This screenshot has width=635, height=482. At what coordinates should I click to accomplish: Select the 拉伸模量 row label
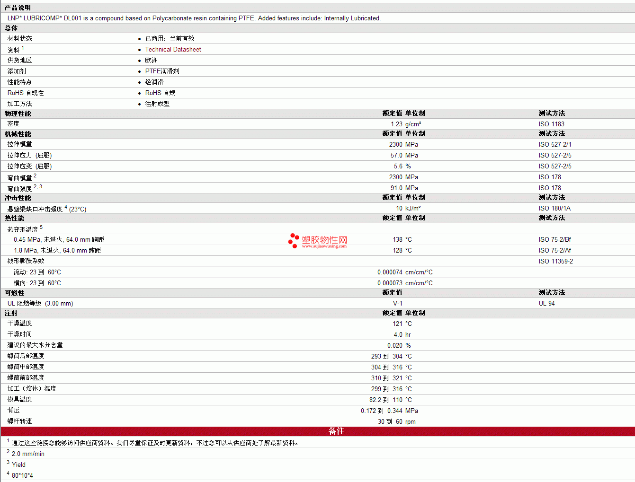[20, 144]
